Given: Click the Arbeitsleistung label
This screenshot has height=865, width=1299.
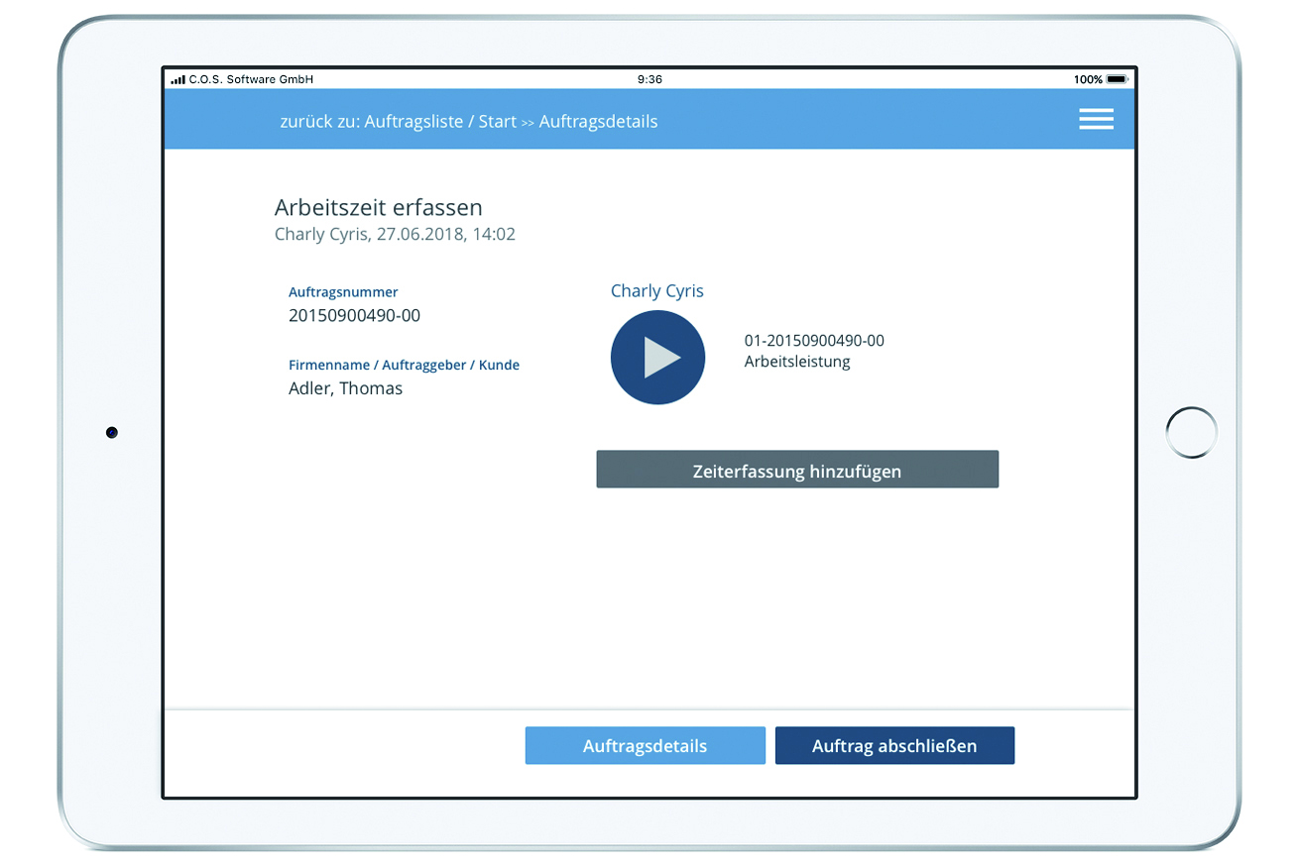Looking at the screenshot, I should 797,362.
